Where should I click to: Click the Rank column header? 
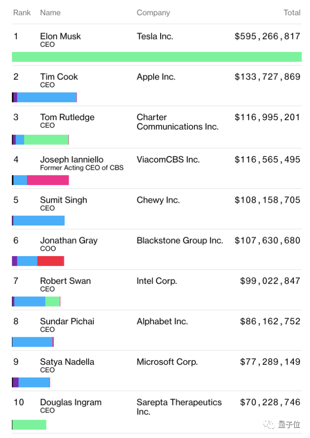(x=22, y=13)
